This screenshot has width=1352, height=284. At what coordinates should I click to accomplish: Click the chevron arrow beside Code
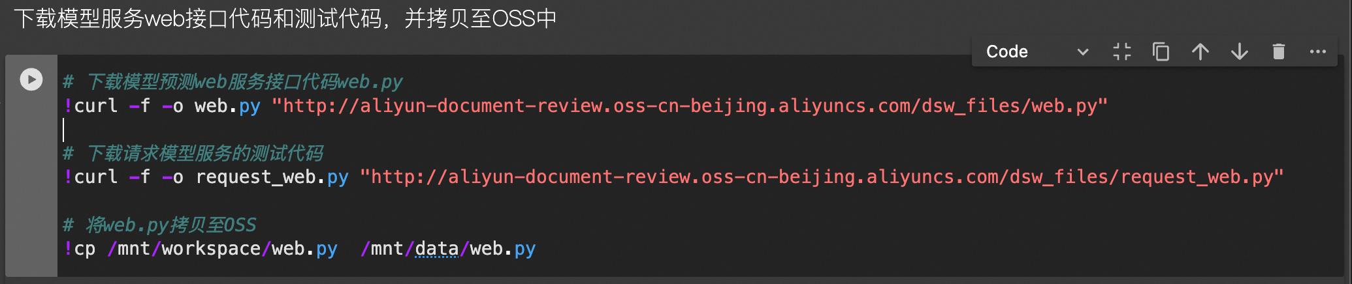tap(1082, 52)
